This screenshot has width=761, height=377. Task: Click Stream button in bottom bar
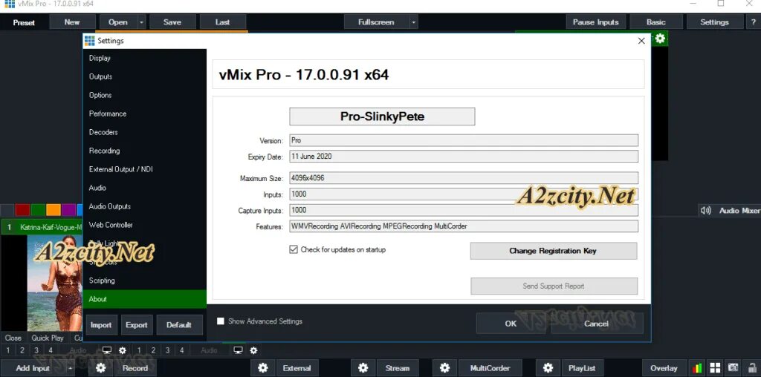(x=398, y=368)
